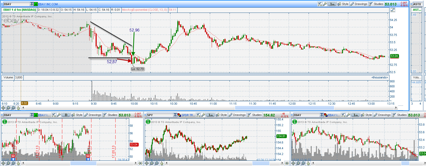Open Studies menu in bottom-left EBAY chart
Screen dimensions: 426x166
point(110,115)
